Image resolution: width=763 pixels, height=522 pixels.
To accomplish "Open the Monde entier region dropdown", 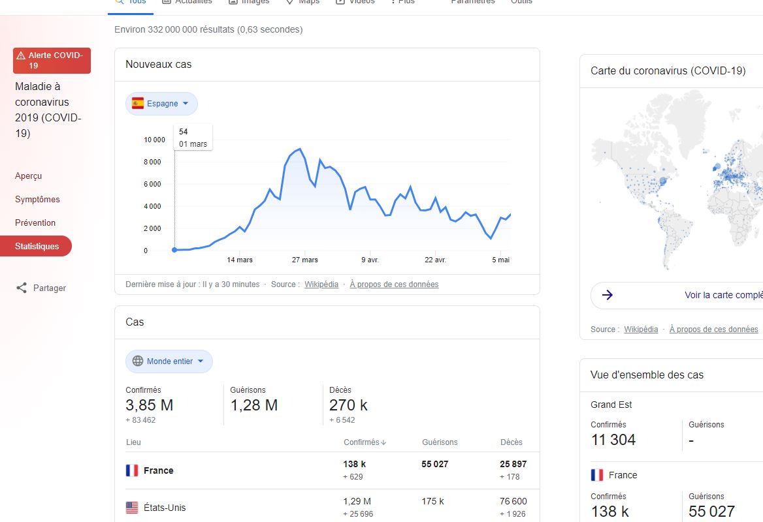I will point(169,361).
